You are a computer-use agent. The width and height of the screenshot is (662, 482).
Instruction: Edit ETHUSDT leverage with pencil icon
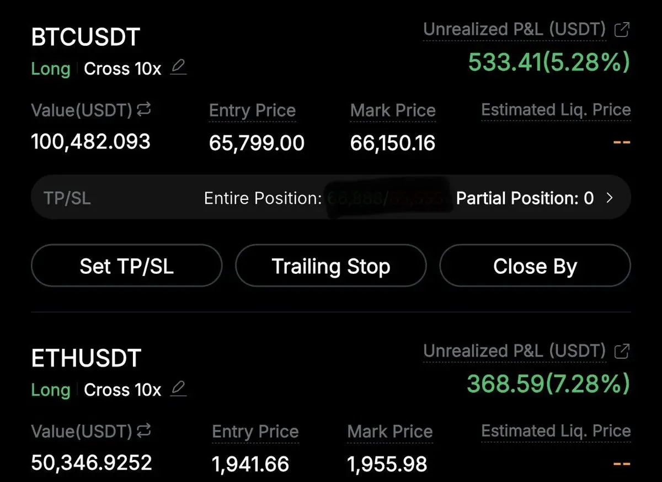[x=178, y=389]
